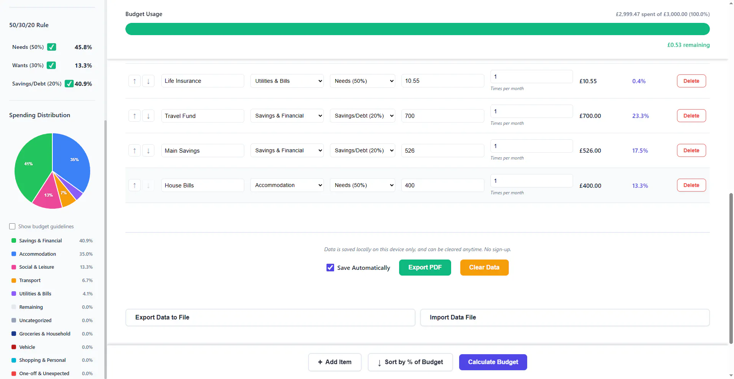
Task: Open Needs (50%) dropdown for Life Insurance
Action: coord(362,81)
